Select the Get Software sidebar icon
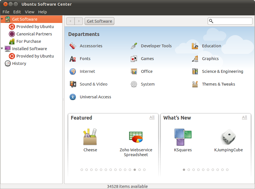This screenshot has width=255, height=189. pos(7,19)
